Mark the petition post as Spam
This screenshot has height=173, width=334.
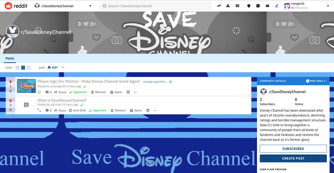pyautogui.click(x=116, y=92)
